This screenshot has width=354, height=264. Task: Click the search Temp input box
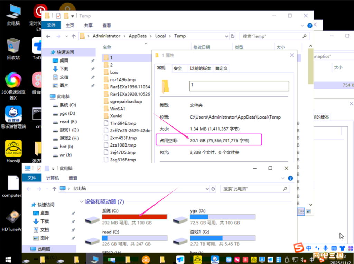tap(270, 36)
